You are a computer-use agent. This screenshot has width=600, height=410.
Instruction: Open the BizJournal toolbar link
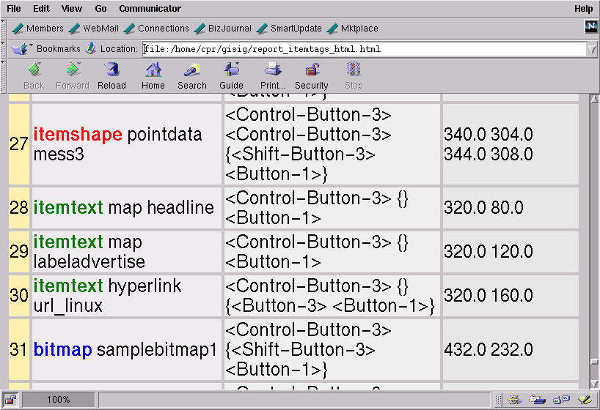tap(223, 29)
